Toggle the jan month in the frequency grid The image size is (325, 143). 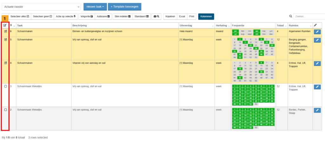pyautogui.click(x=235, y=31)
